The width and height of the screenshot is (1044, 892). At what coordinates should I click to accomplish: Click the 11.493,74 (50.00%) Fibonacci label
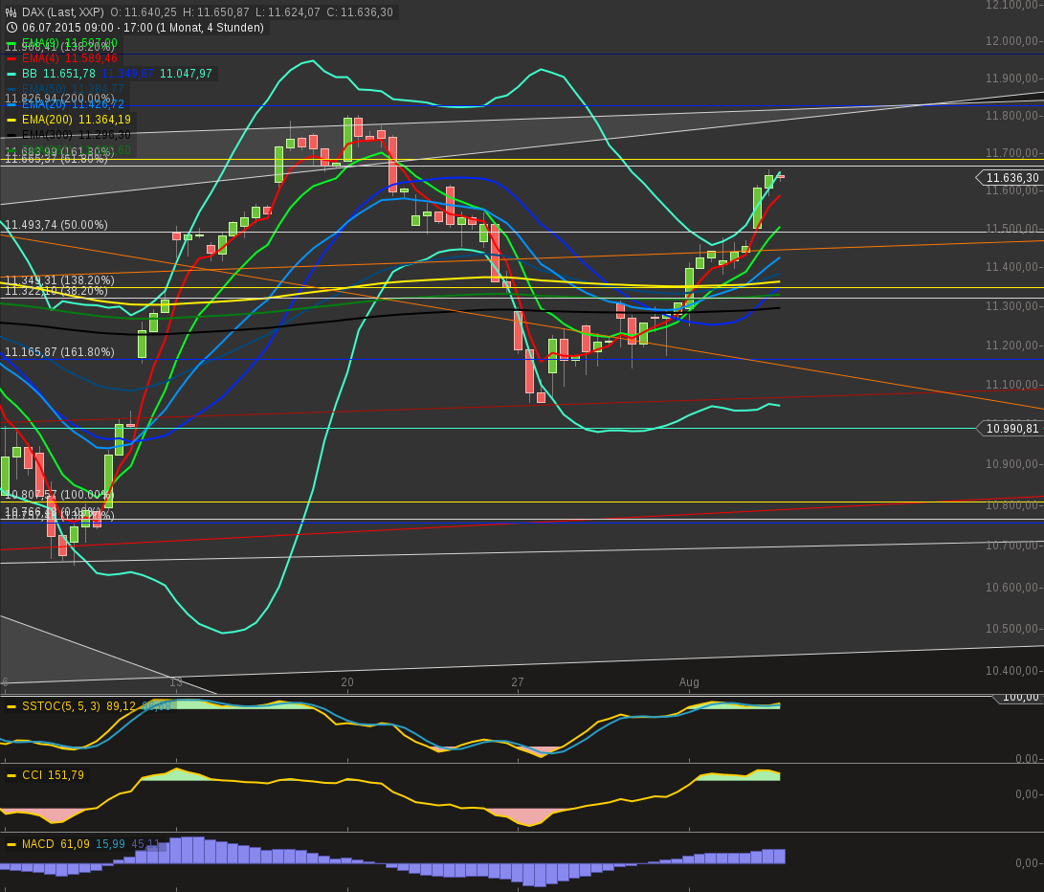pos(56,225)
